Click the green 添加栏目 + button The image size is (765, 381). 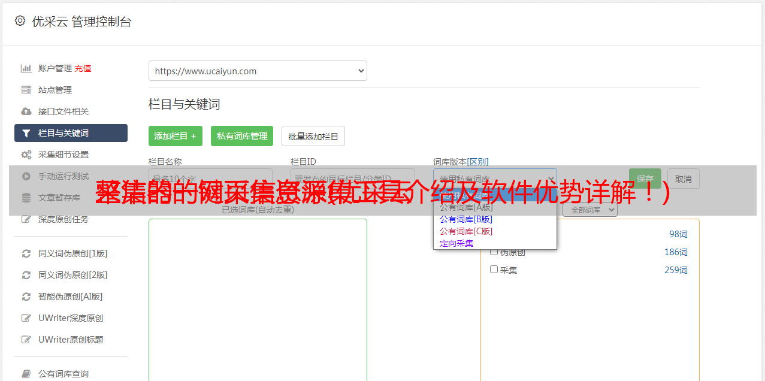[x=176, y=136]
